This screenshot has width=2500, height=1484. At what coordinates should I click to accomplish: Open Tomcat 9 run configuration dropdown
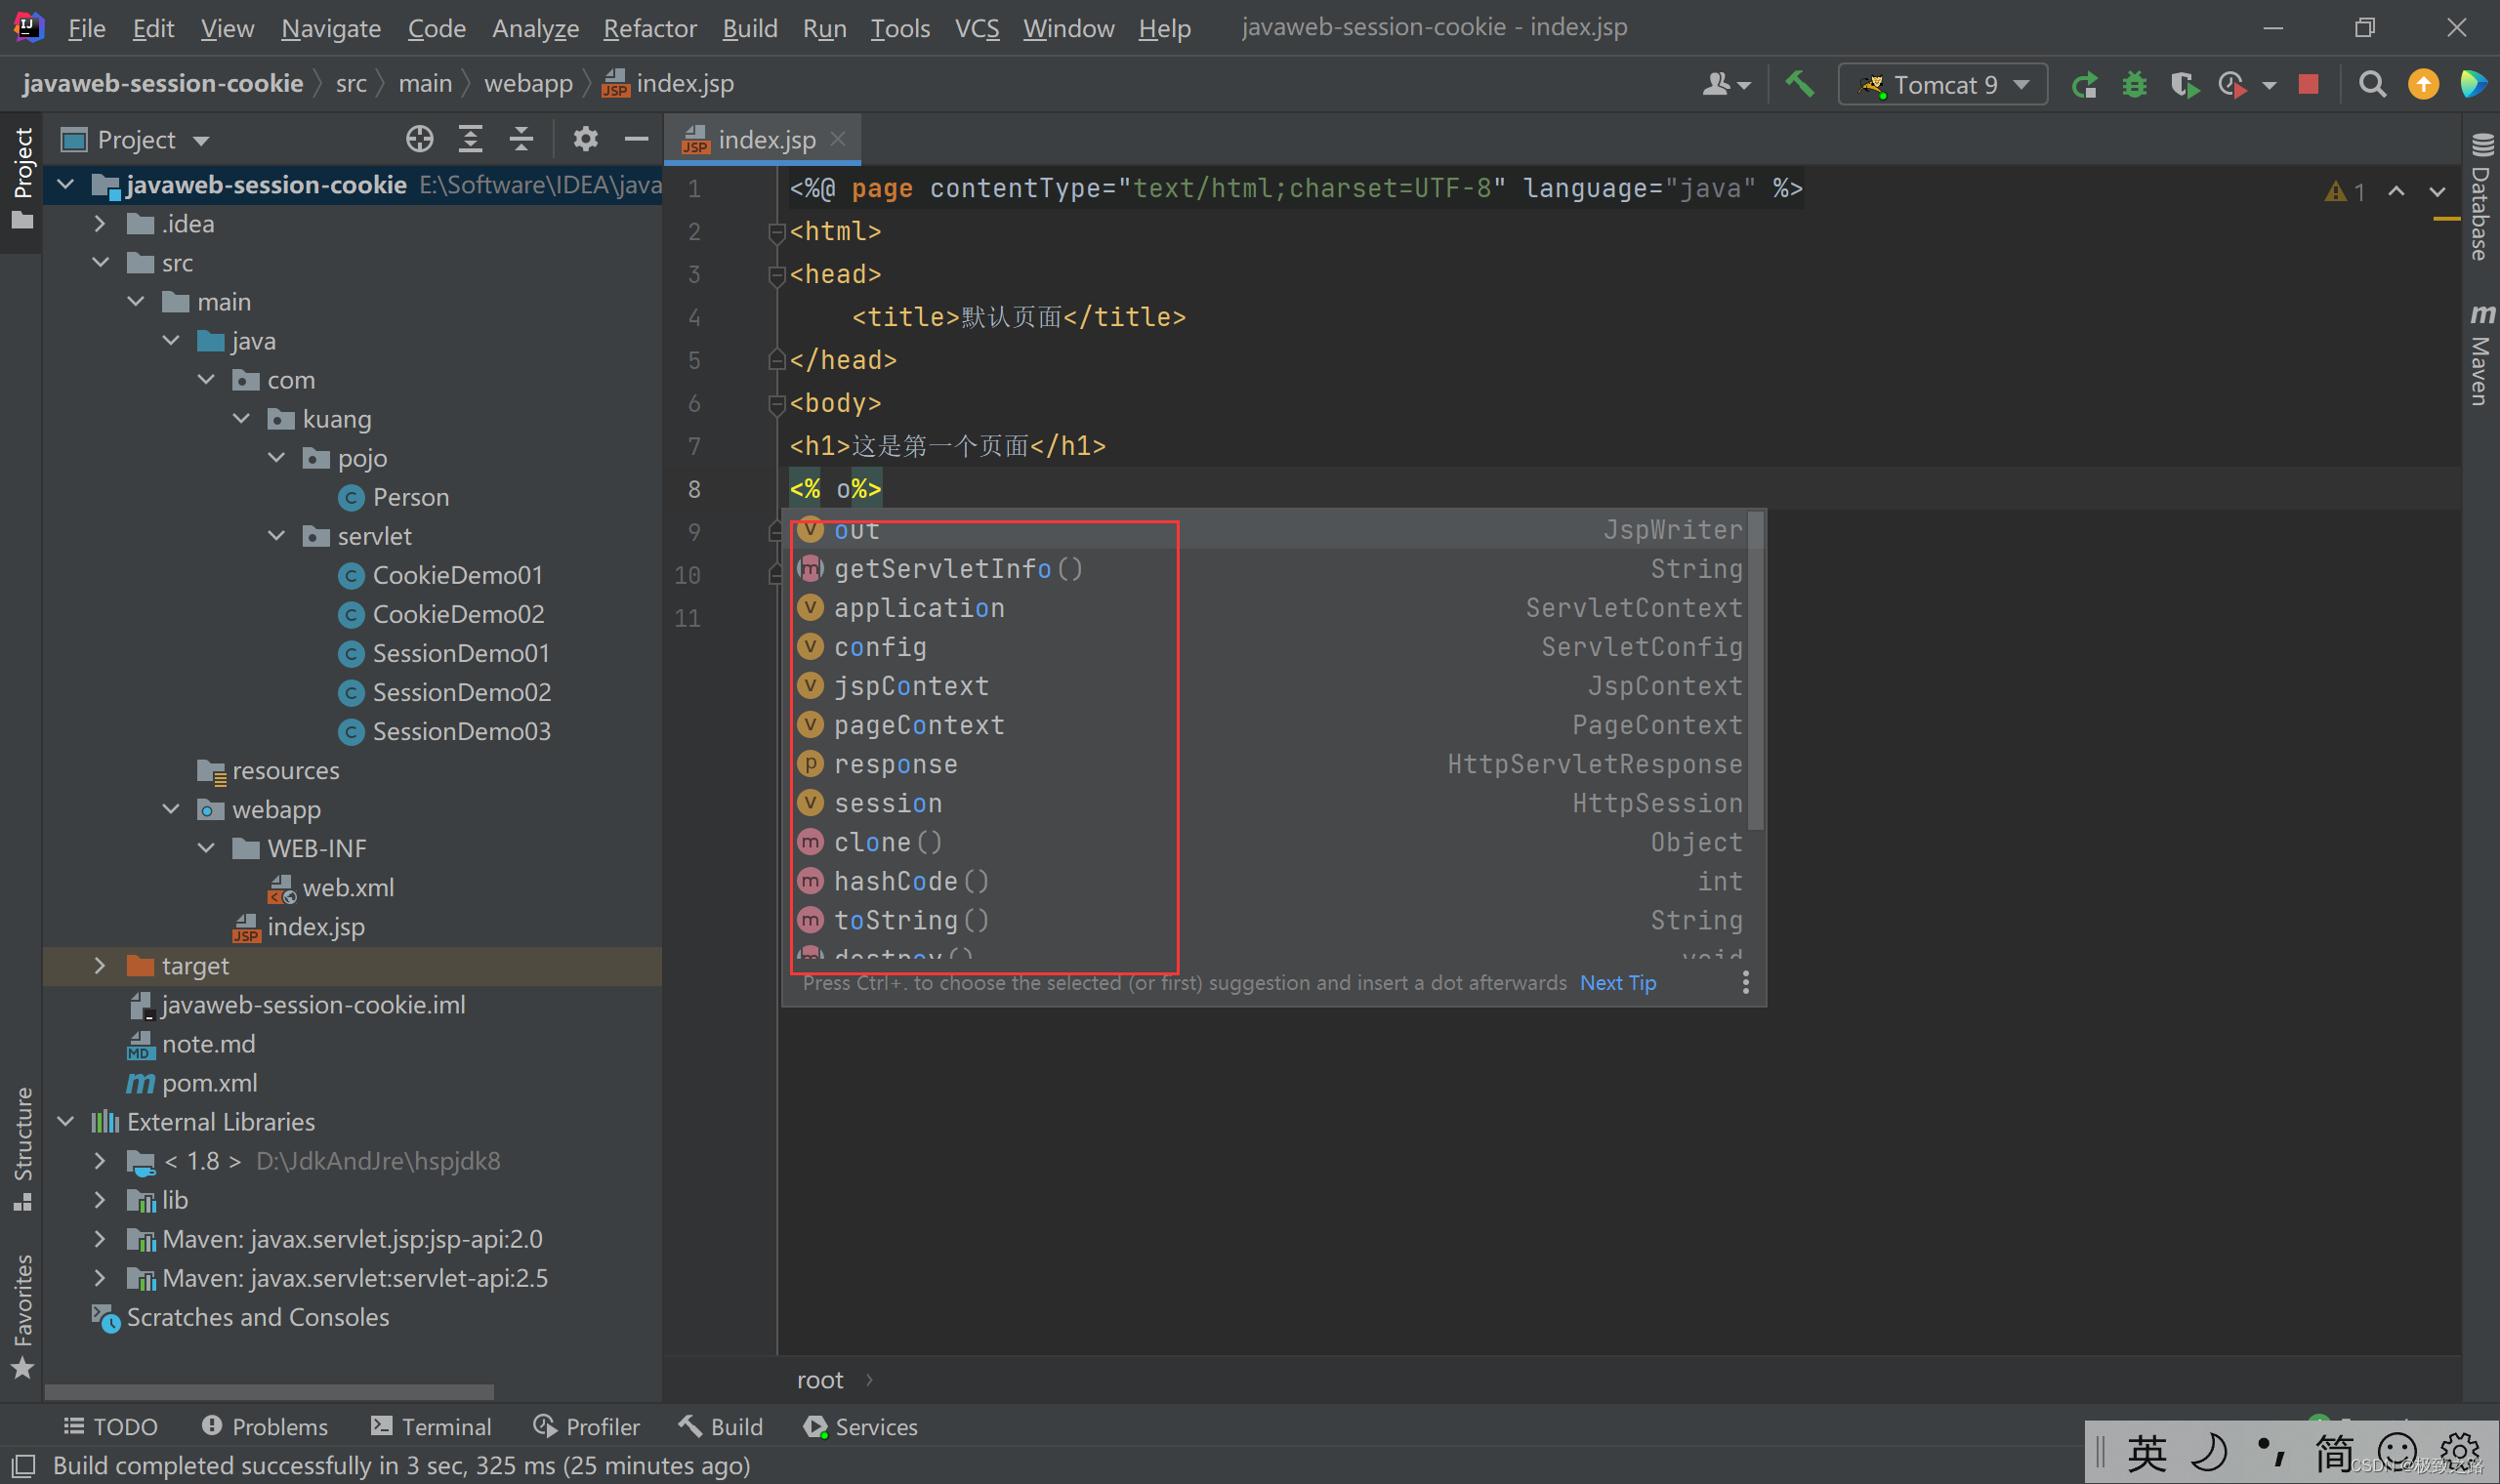pos(1942,85)
